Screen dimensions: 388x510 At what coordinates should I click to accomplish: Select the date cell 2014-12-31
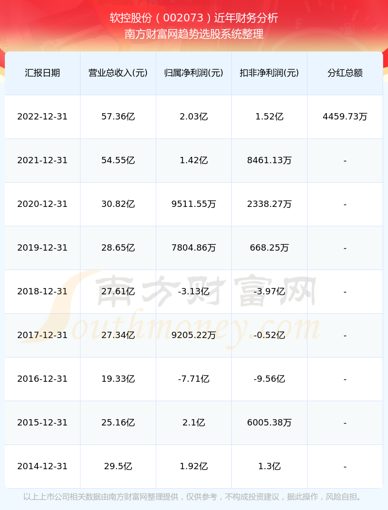[43, 466]
